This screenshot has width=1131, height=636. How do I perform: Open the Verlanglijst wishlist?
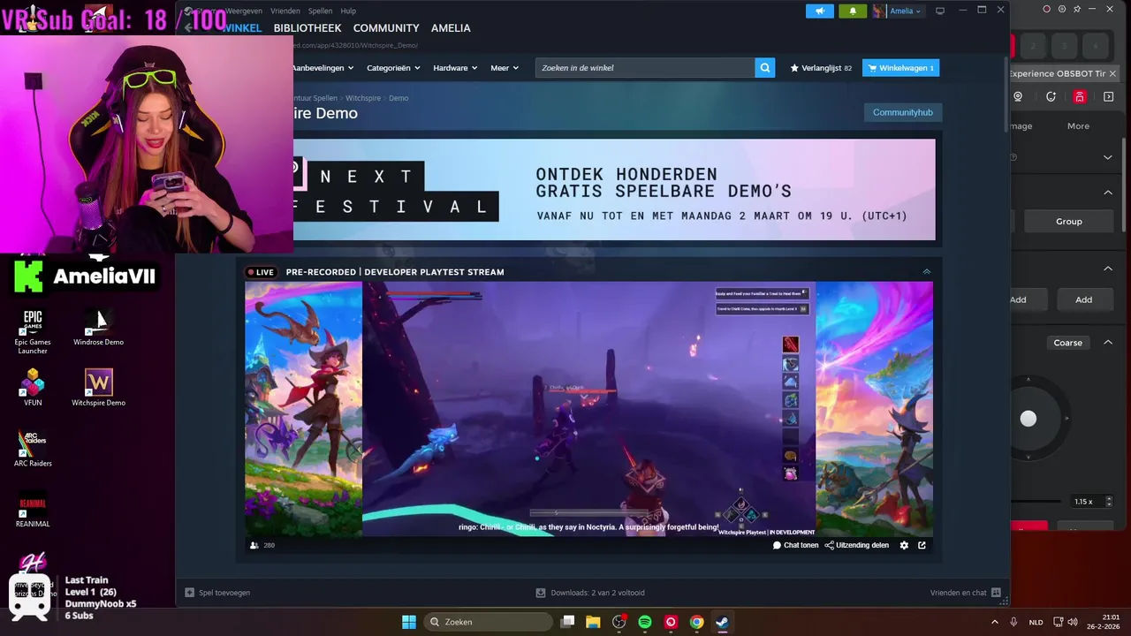(x=821, y=68)
